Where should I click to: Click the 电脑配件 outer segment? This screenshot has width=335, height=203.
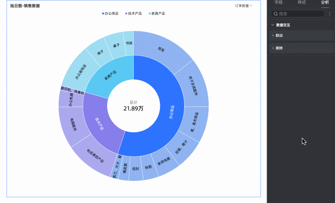(73, 124)
